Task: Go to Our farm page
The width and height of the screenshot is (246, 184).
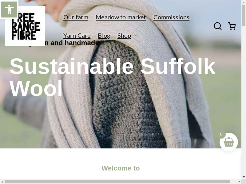Action: 76,17
